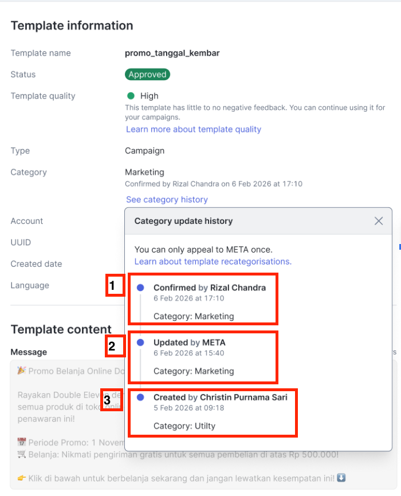This screenshot has height=496, width=401.
Task: Open Learn more about template quality link
Action: tap(194, 129)
